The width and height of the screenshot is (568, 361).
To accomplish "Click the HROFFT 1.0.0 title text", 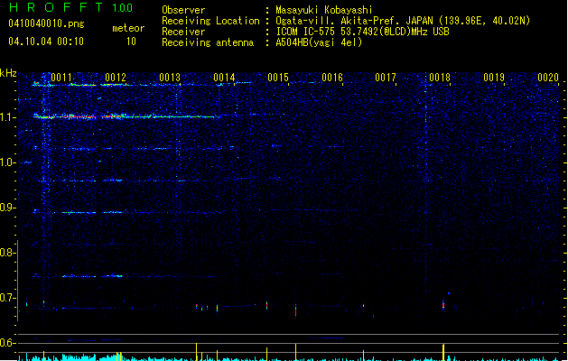I will coord(71,7).
